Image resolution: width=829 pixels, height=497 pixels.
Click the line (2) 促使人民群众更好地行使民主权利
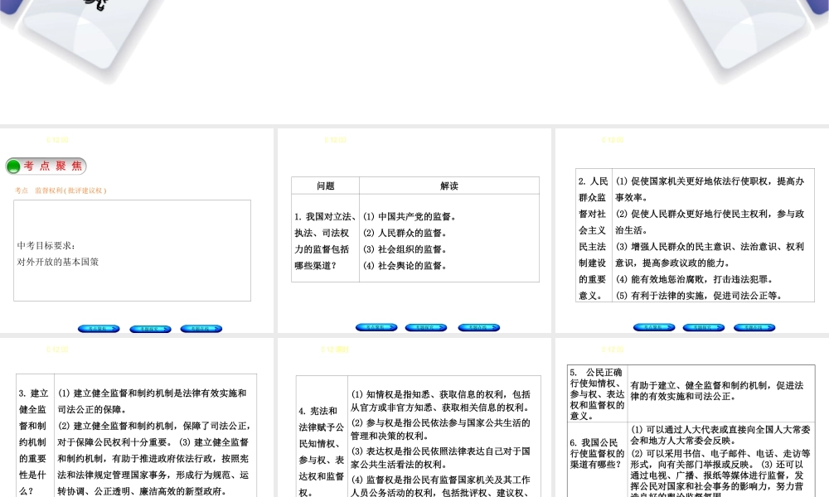pos(710,222)
